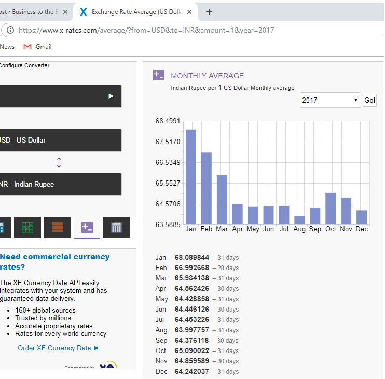Open the green currency graphs icon
The image size is (385, 379).
[x=27, y=228]
